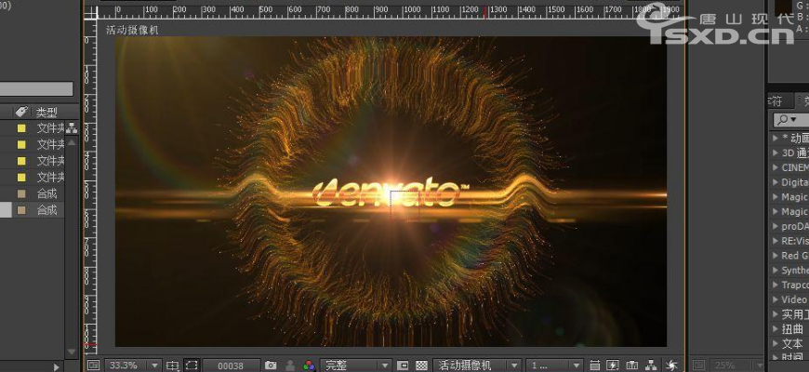Click the 活动摄像机 view label
The width and height of the screenshot is (809, 372).
[x=132, y=31]
